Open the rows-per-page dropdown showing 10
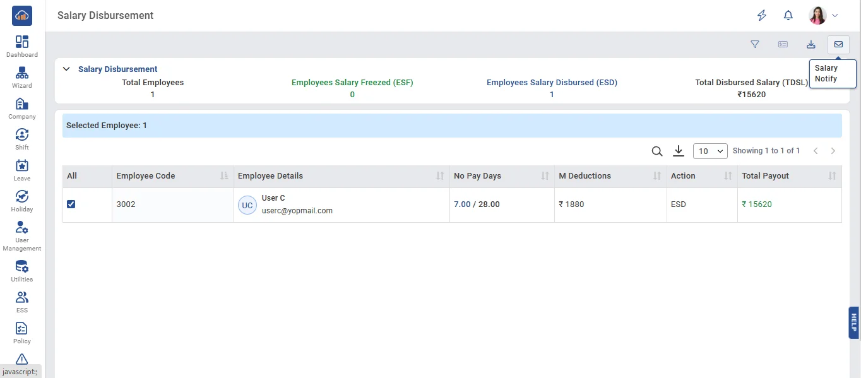 [710, 151]
